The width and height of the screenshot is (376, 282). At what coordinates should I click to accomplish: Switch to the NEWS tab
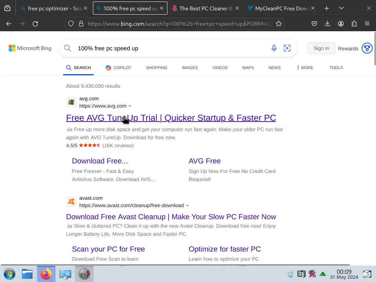[274, 68]
